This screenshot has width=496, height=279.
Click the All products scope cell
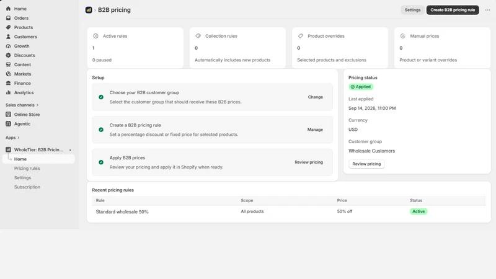point(252,211)
